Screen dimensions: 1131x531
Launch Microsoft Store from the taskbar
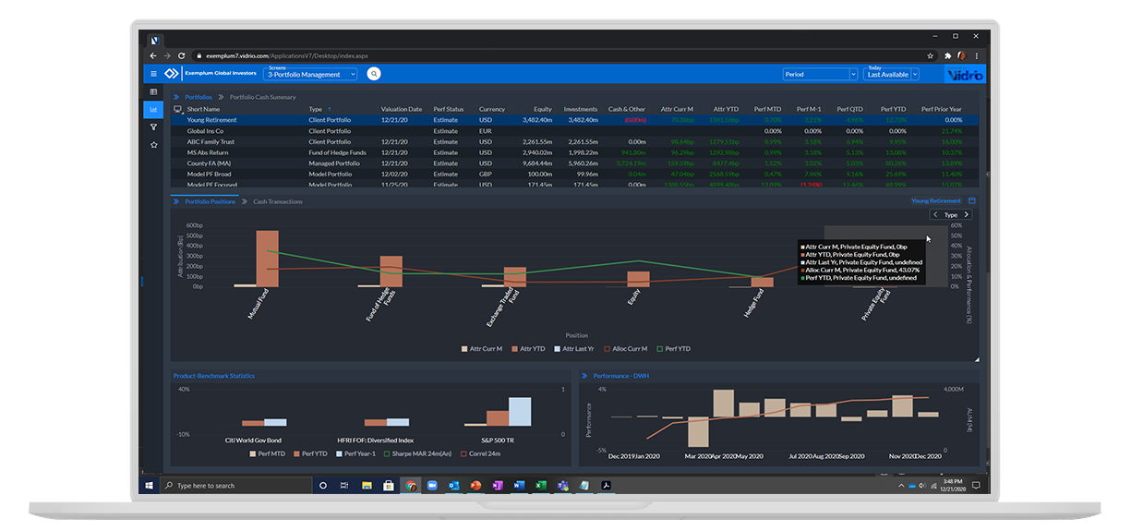tap(389, 485)
